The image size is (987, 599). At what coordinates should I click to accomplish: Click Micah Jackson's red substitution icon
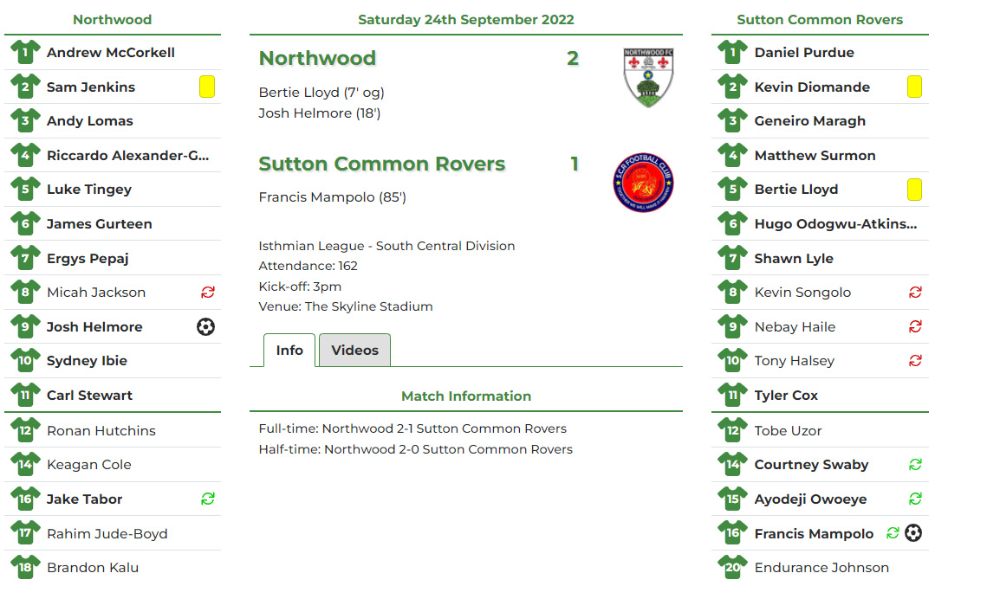click(207, 293)
